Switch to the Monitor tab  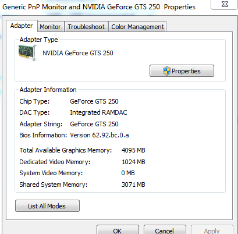[x=50, y=27]
